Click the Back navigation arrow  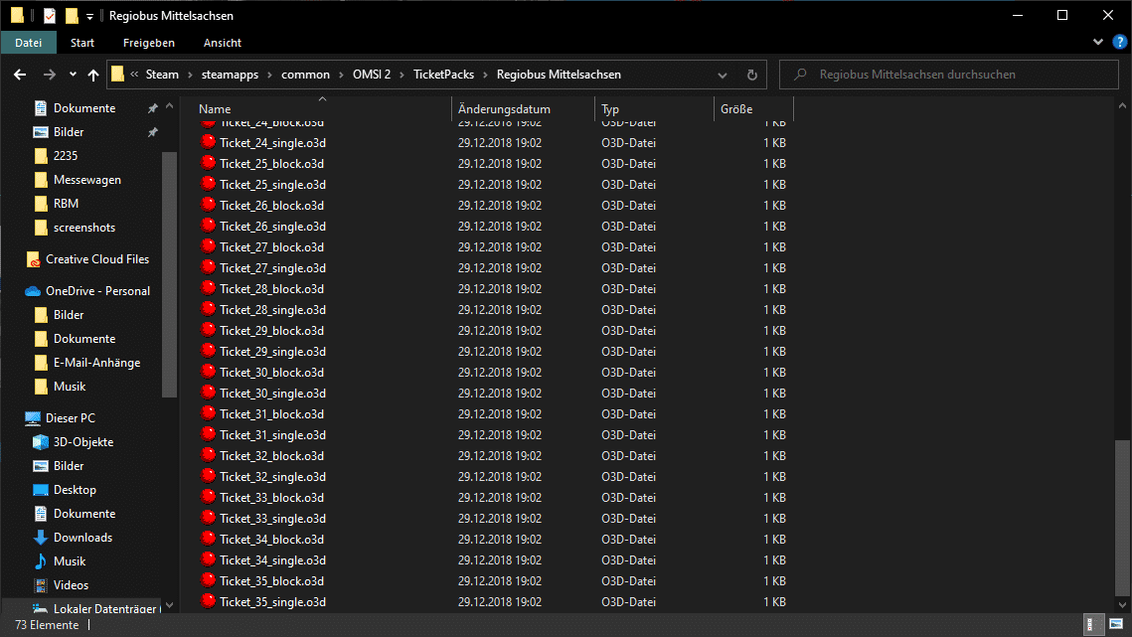click(x=20, y=75)
